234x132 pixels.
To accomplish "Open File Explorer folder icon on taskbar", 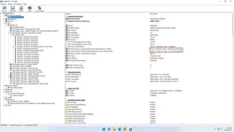I will click(x=114, y=129).
